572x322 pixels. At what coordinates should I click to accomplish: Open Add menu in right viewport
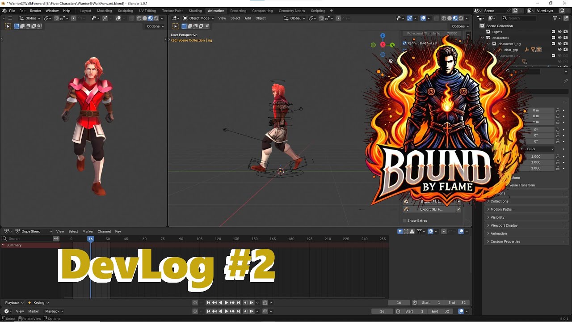(248, 18)
